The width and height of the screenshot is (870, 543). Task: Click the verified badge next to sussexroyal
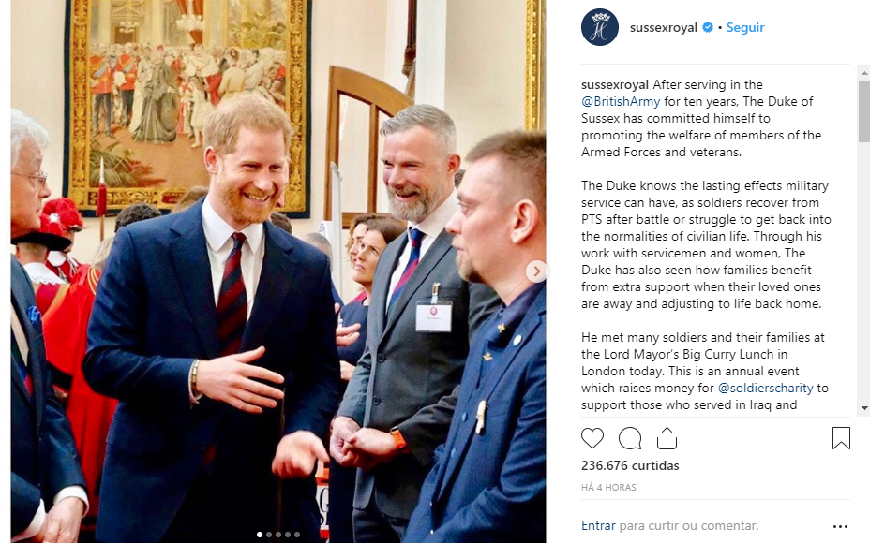tap(708, 27)
